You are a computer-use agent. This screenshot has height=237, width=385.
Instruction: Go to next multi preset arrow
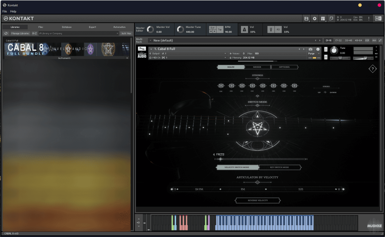click(x=320, y=40)
